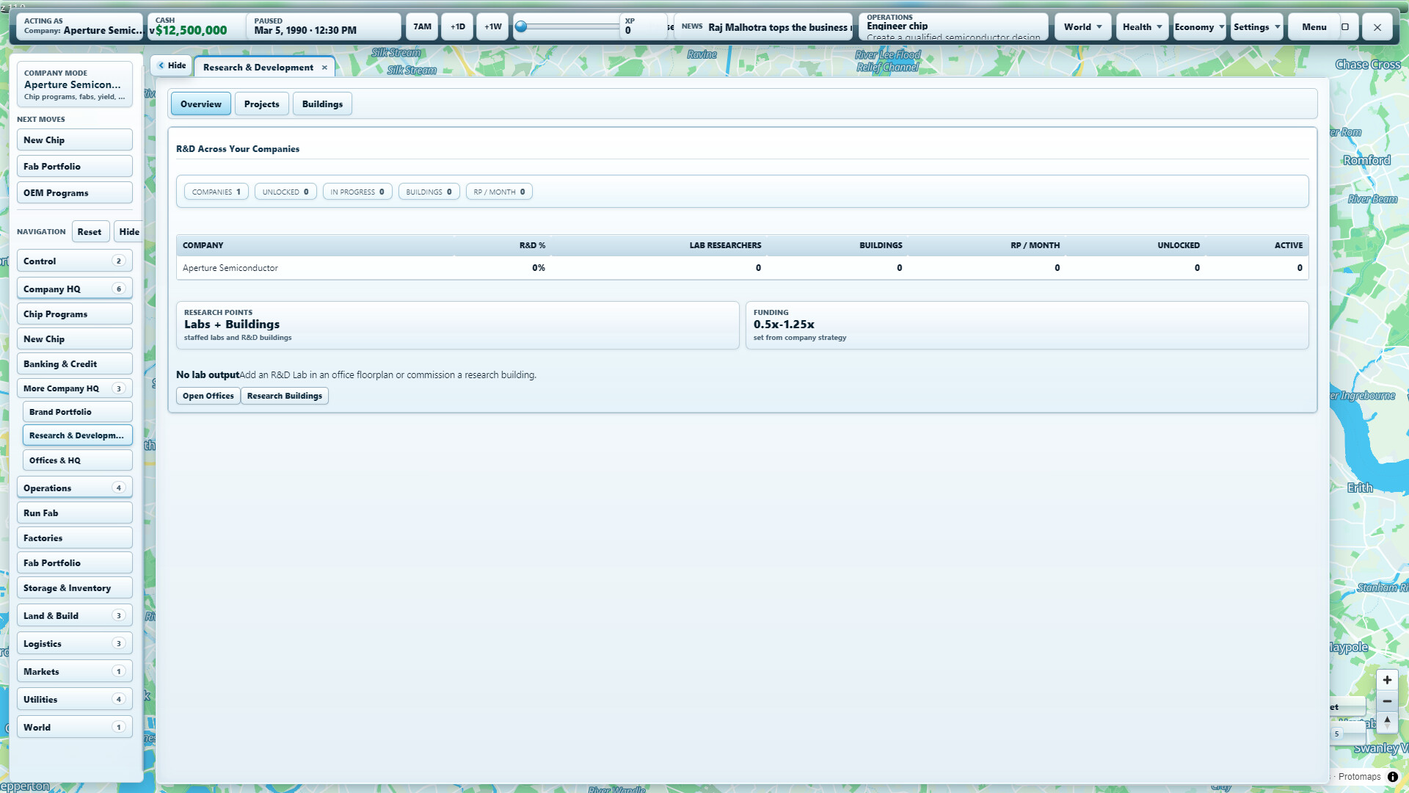Switch to the Projects tab
The image size is (1409, 793).
coord(261,104)
